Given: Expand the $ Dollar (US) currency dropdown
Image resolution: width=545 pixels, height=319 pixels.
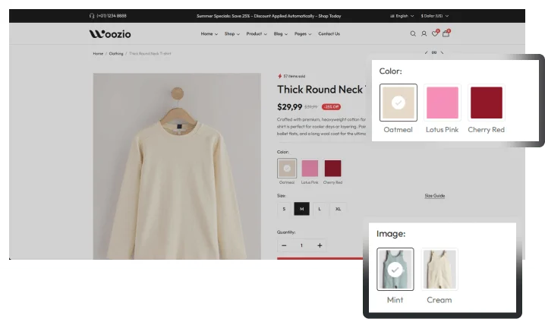Looking at the screenshot, I should pos(434,15).
